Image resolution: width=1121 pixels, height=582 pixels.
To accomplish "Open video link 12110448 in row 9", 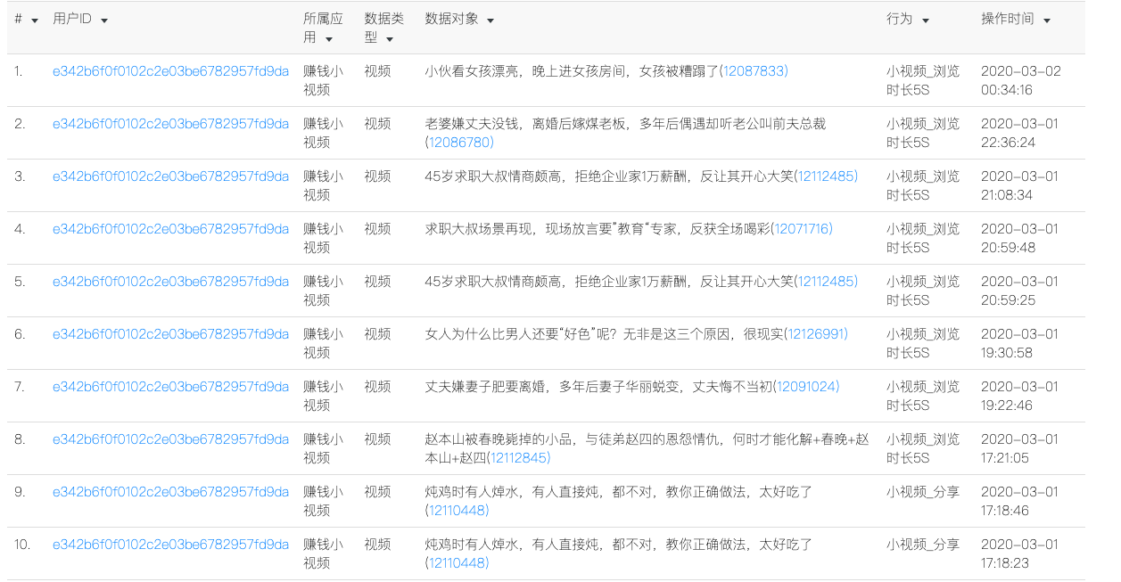I will [x=458, y=511].
